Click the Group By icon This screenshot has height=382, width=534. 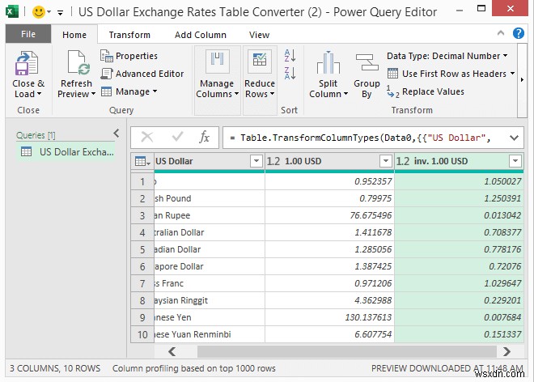pos(367,62)
